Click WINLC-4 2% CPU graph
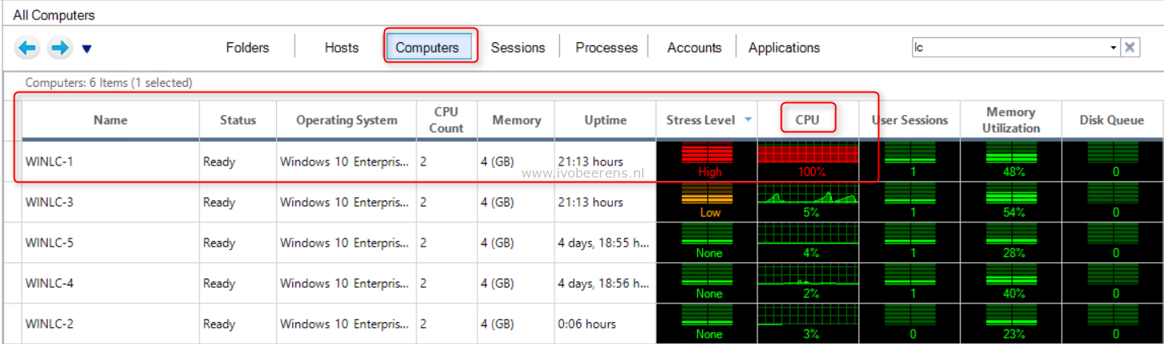 point(808,282)
